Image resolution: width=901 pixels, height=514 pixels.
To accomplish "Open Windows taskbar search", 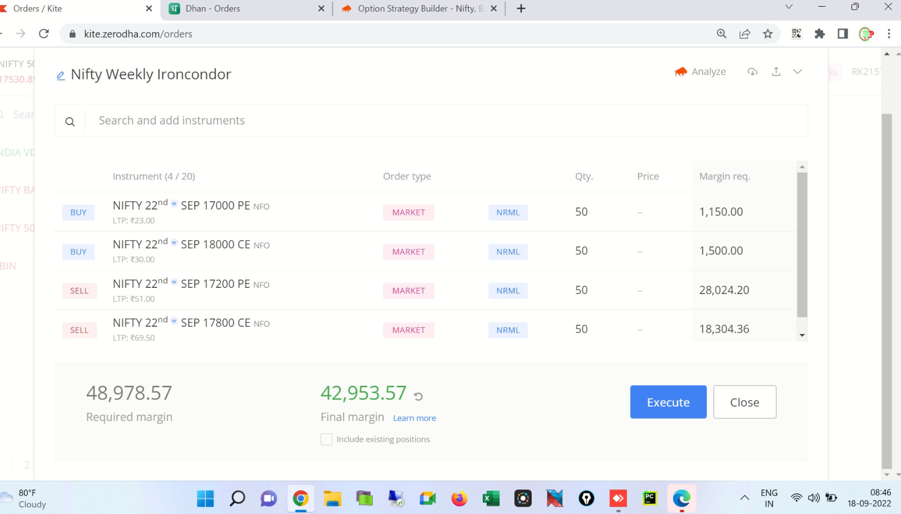I will pos(237,498).
